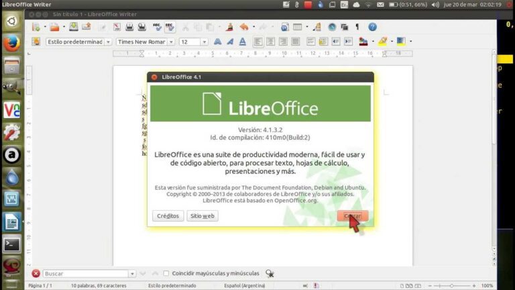Increase paragraph indent icon
The height and width of the screenshot is (290, 515).
pyautogui.click(x=348, y=42)
